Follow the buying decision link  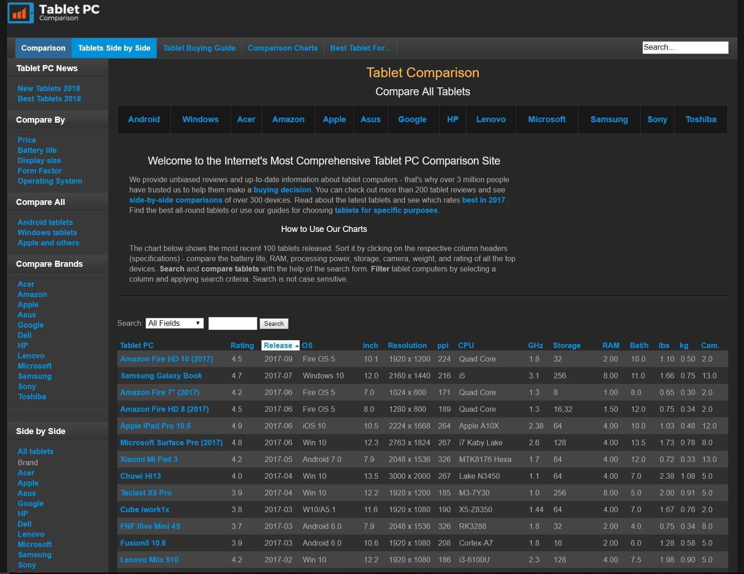(x=282, y=190)
